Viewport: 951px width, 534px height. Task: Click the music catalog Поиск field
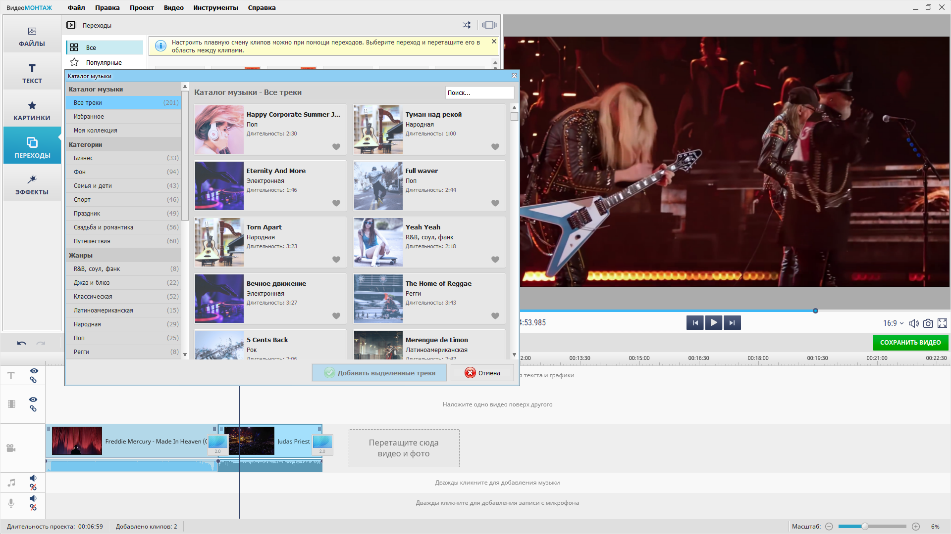[479, 93]
